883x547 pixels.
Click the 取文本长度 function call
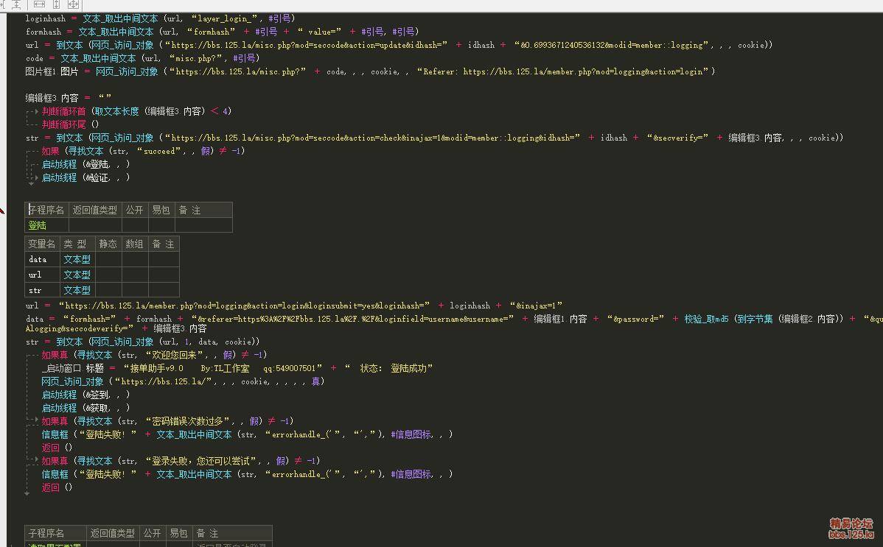tap(116, 111)
